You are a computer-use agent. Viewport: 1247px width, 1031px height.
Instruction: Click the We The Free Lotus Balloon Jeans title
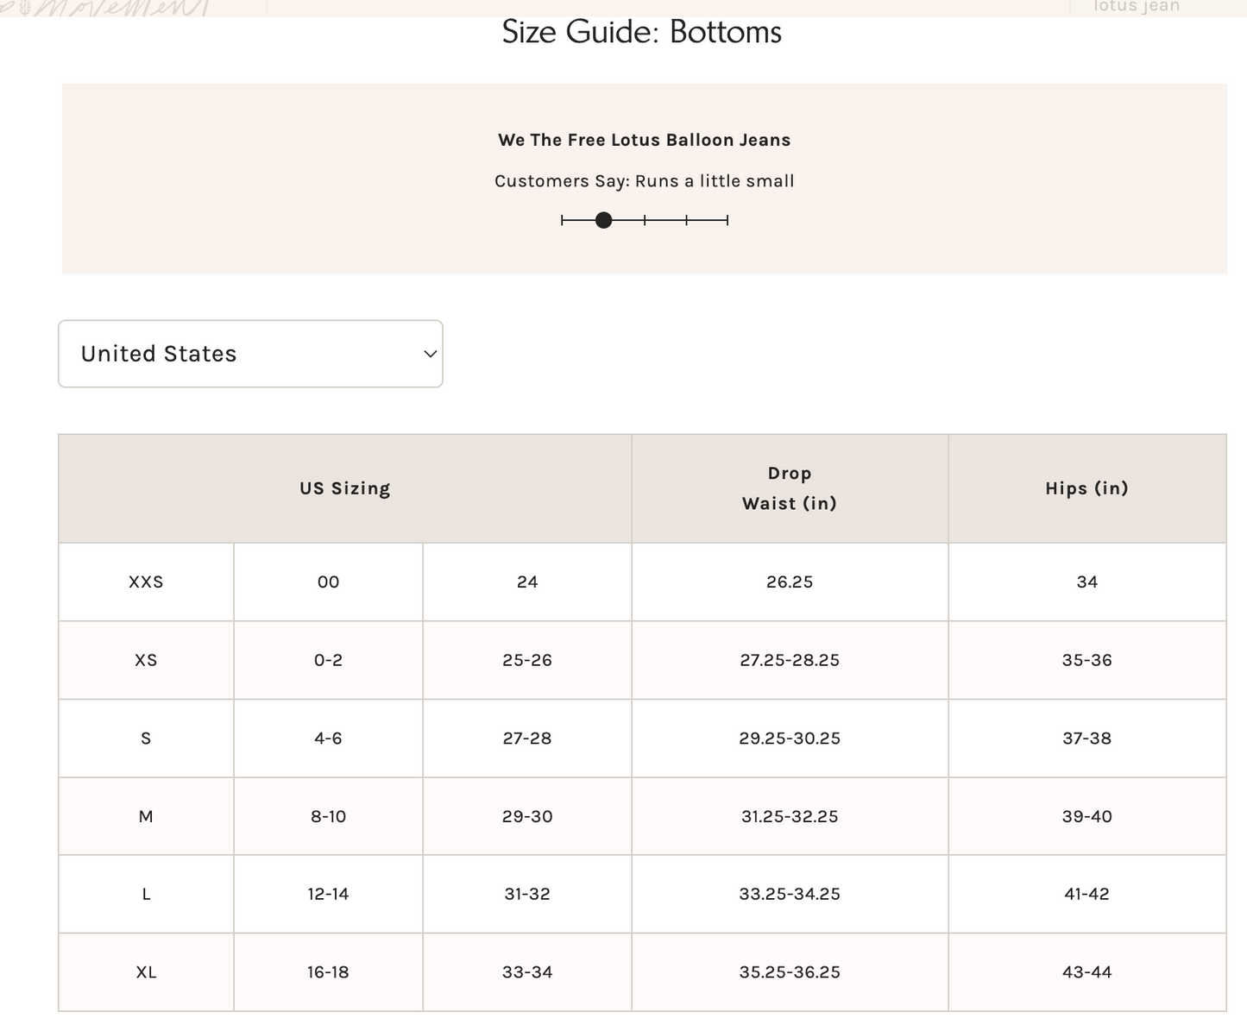(644, 140)
